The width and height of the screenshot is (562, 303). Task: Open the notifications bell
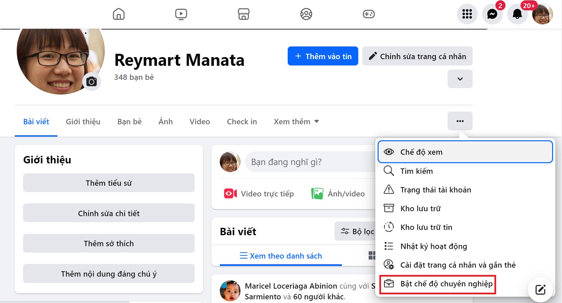pos(517,14)
